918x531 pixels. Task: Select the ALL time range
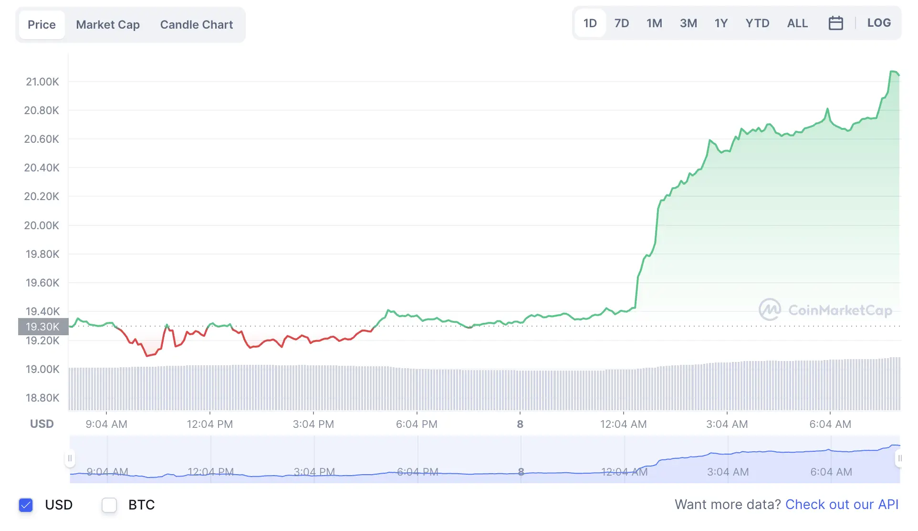[x=797, y=23]
